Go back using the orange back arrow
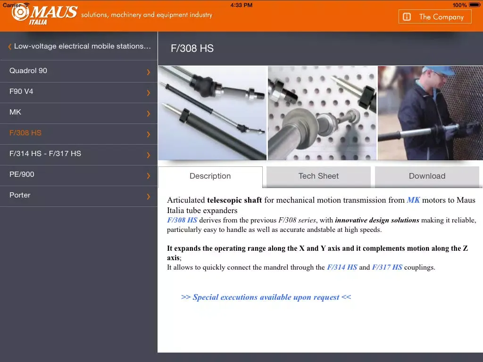The width and height of the screenshot is (483, 362). pos(9,47)
